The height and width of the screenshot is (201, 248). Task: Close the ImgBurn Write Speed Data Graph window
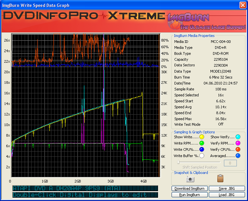(243, 5)
